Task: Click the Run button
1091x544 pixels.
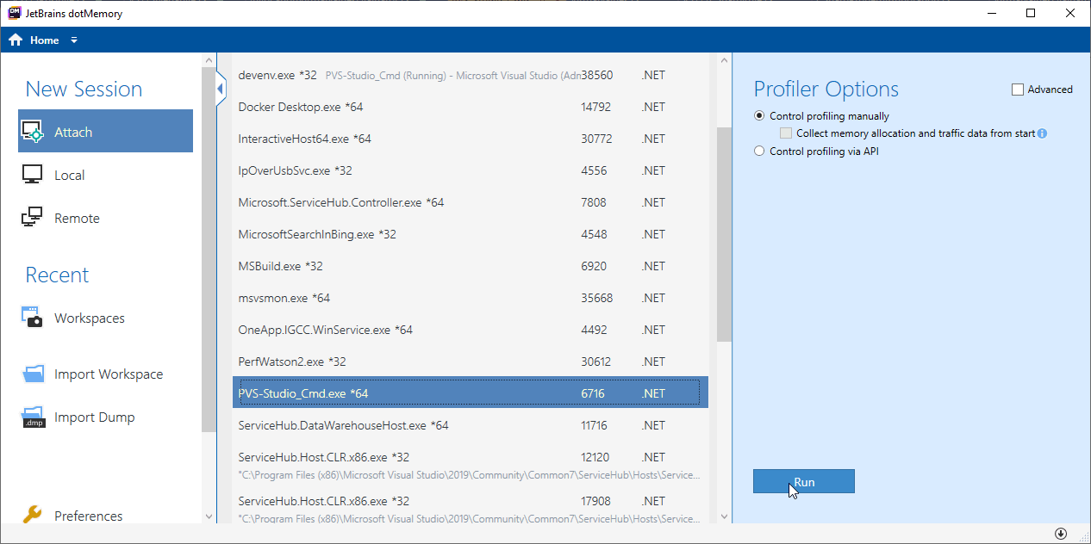Action: tap(804, 482)
